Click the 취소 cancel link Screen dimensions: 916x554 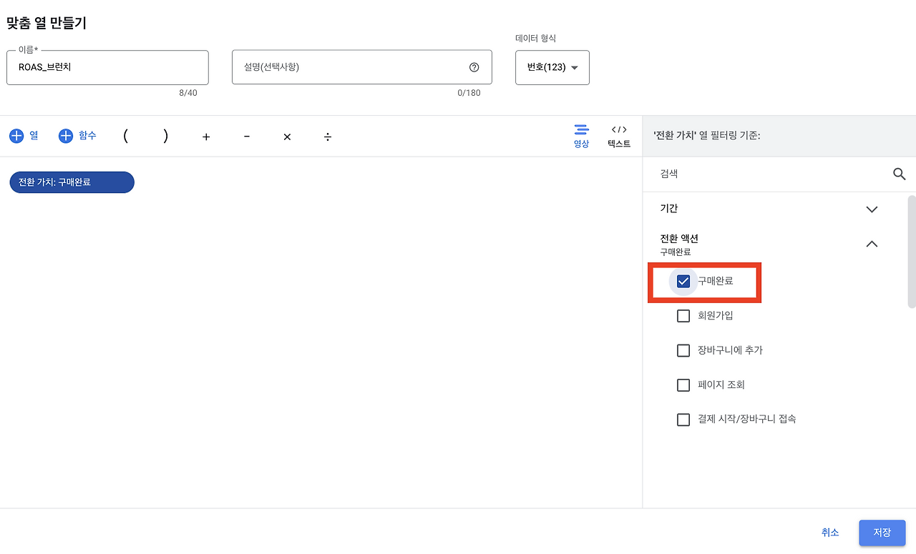[x=830, y=533]
